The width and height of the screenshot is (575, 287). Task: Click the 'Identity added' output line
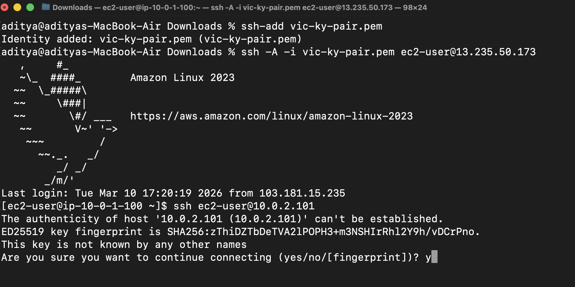point(151,39)
